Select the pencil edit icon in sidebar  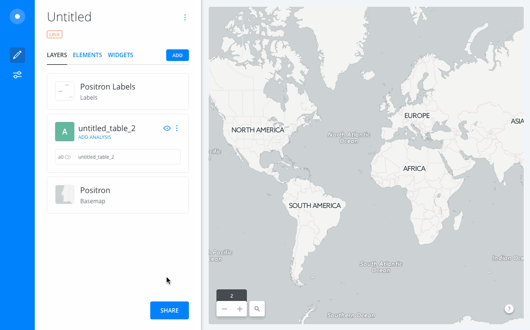coord(17,55)
